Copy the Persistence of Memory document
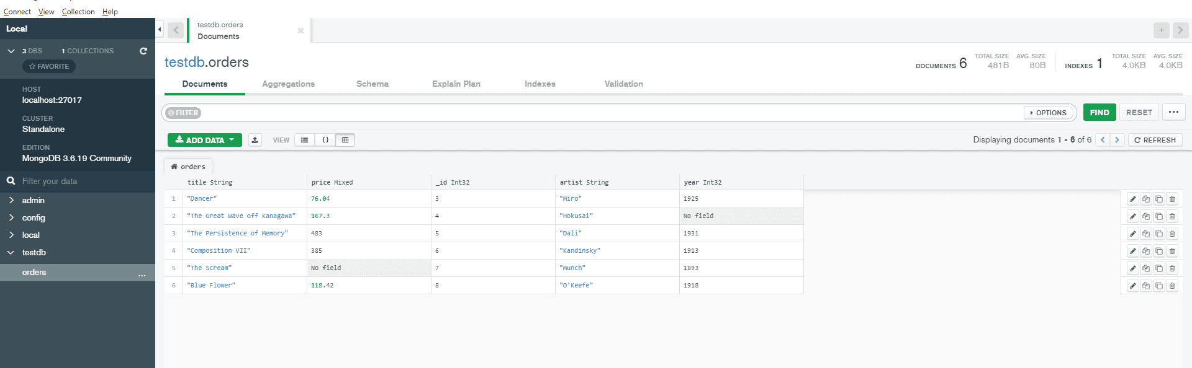1192x368 pixels. pos(1146,234)
